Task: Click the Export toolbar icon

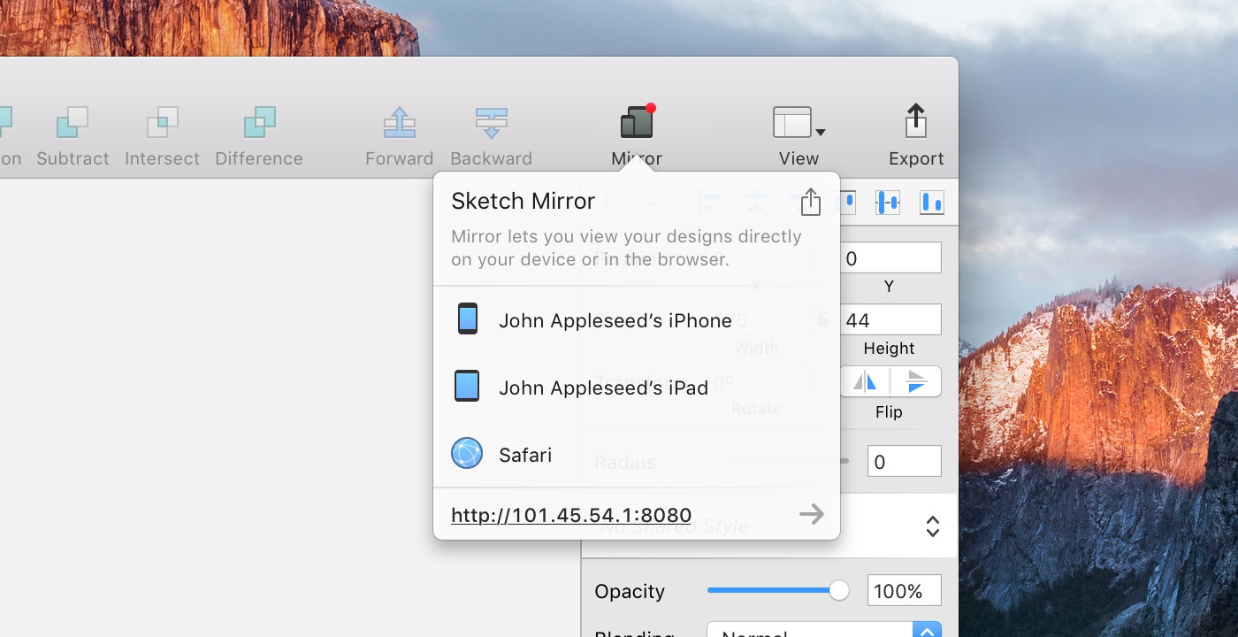Action: (915, 122)
